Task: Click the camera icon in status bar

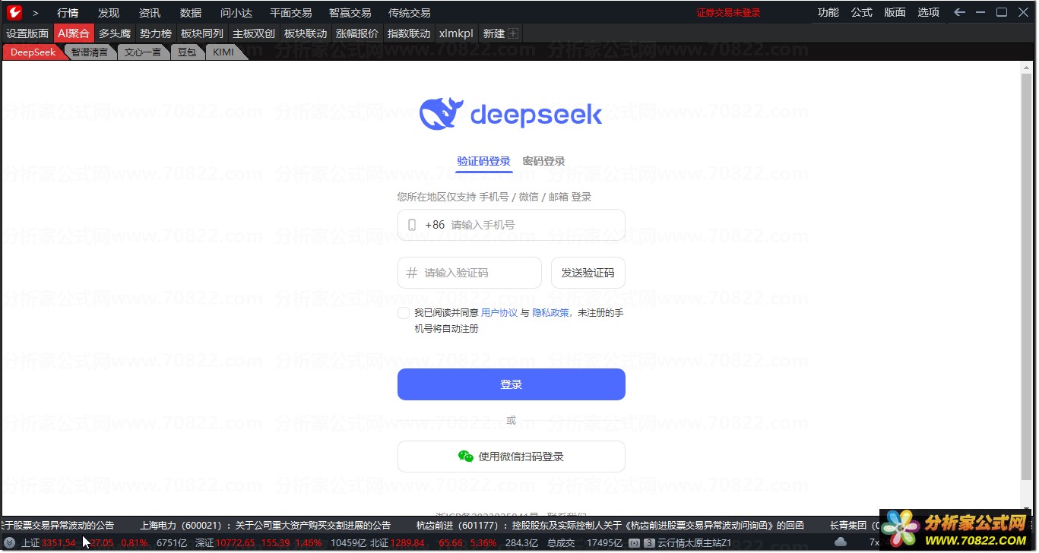Action: coord(634,543)
